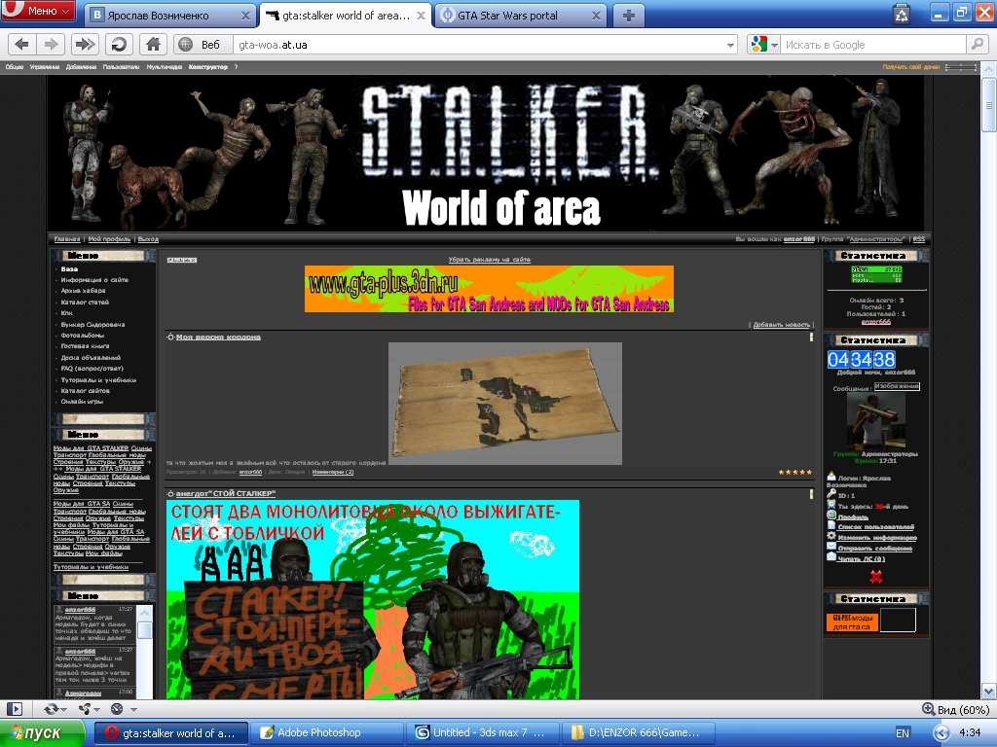Screen dimensions: 997x747
Task: Switch to Untitled - 3ds max 7 taskbar item
Action: (x=483, y=733)
